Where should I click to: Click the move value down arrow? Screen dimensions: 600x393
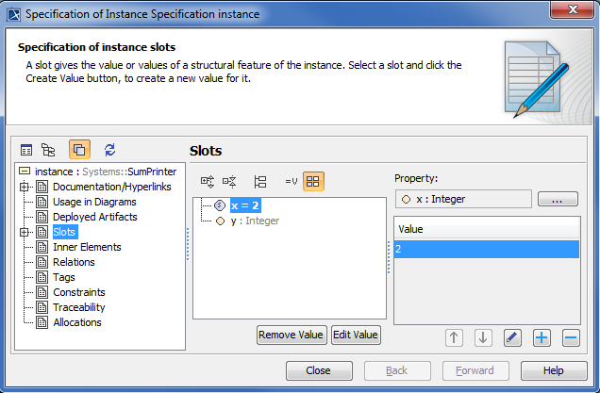click(483, 337)
